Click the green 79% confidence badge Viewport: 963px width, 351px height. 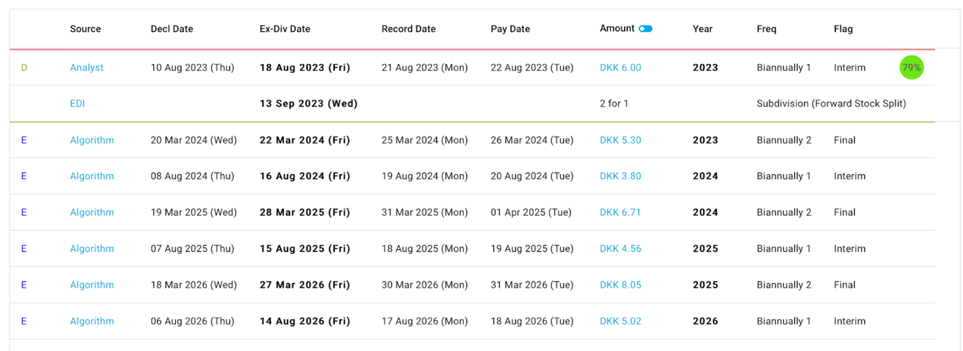coord(911,68)
